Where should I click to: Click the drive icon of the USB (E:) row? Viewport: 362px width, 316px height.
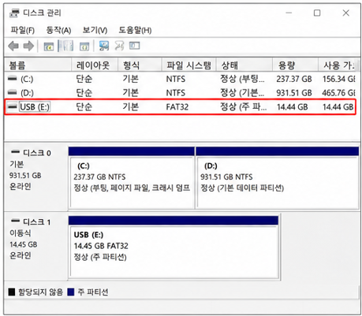click(12, 106)
